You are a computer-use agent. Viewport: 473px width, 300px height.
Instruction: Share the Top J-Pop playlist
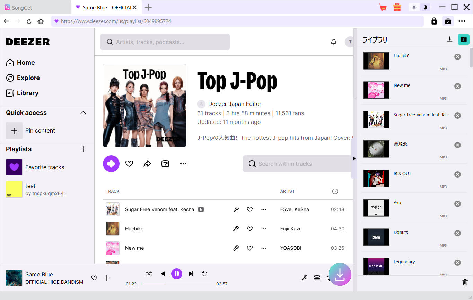147,164
